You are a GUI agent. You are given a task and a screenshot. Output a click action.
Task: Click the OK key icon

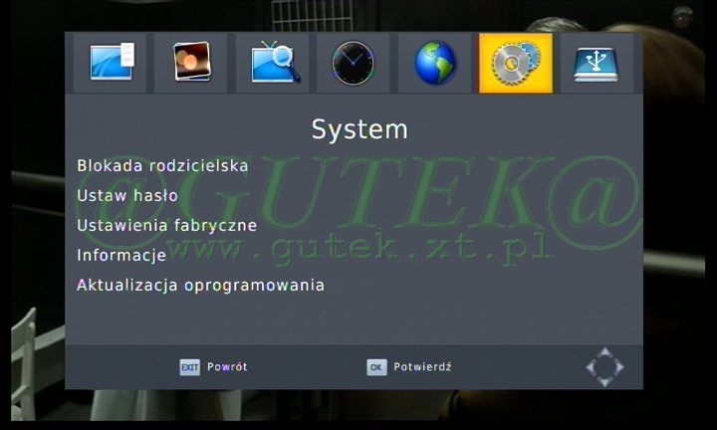[x=376, y=367]
